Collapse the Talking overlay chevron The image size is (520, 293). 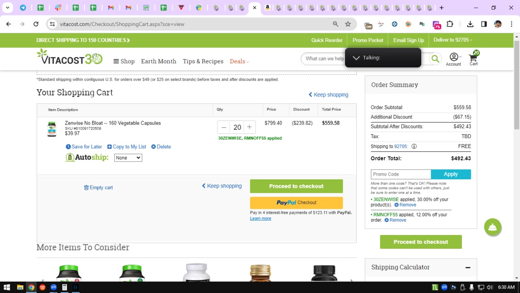(x=356, y=58)
